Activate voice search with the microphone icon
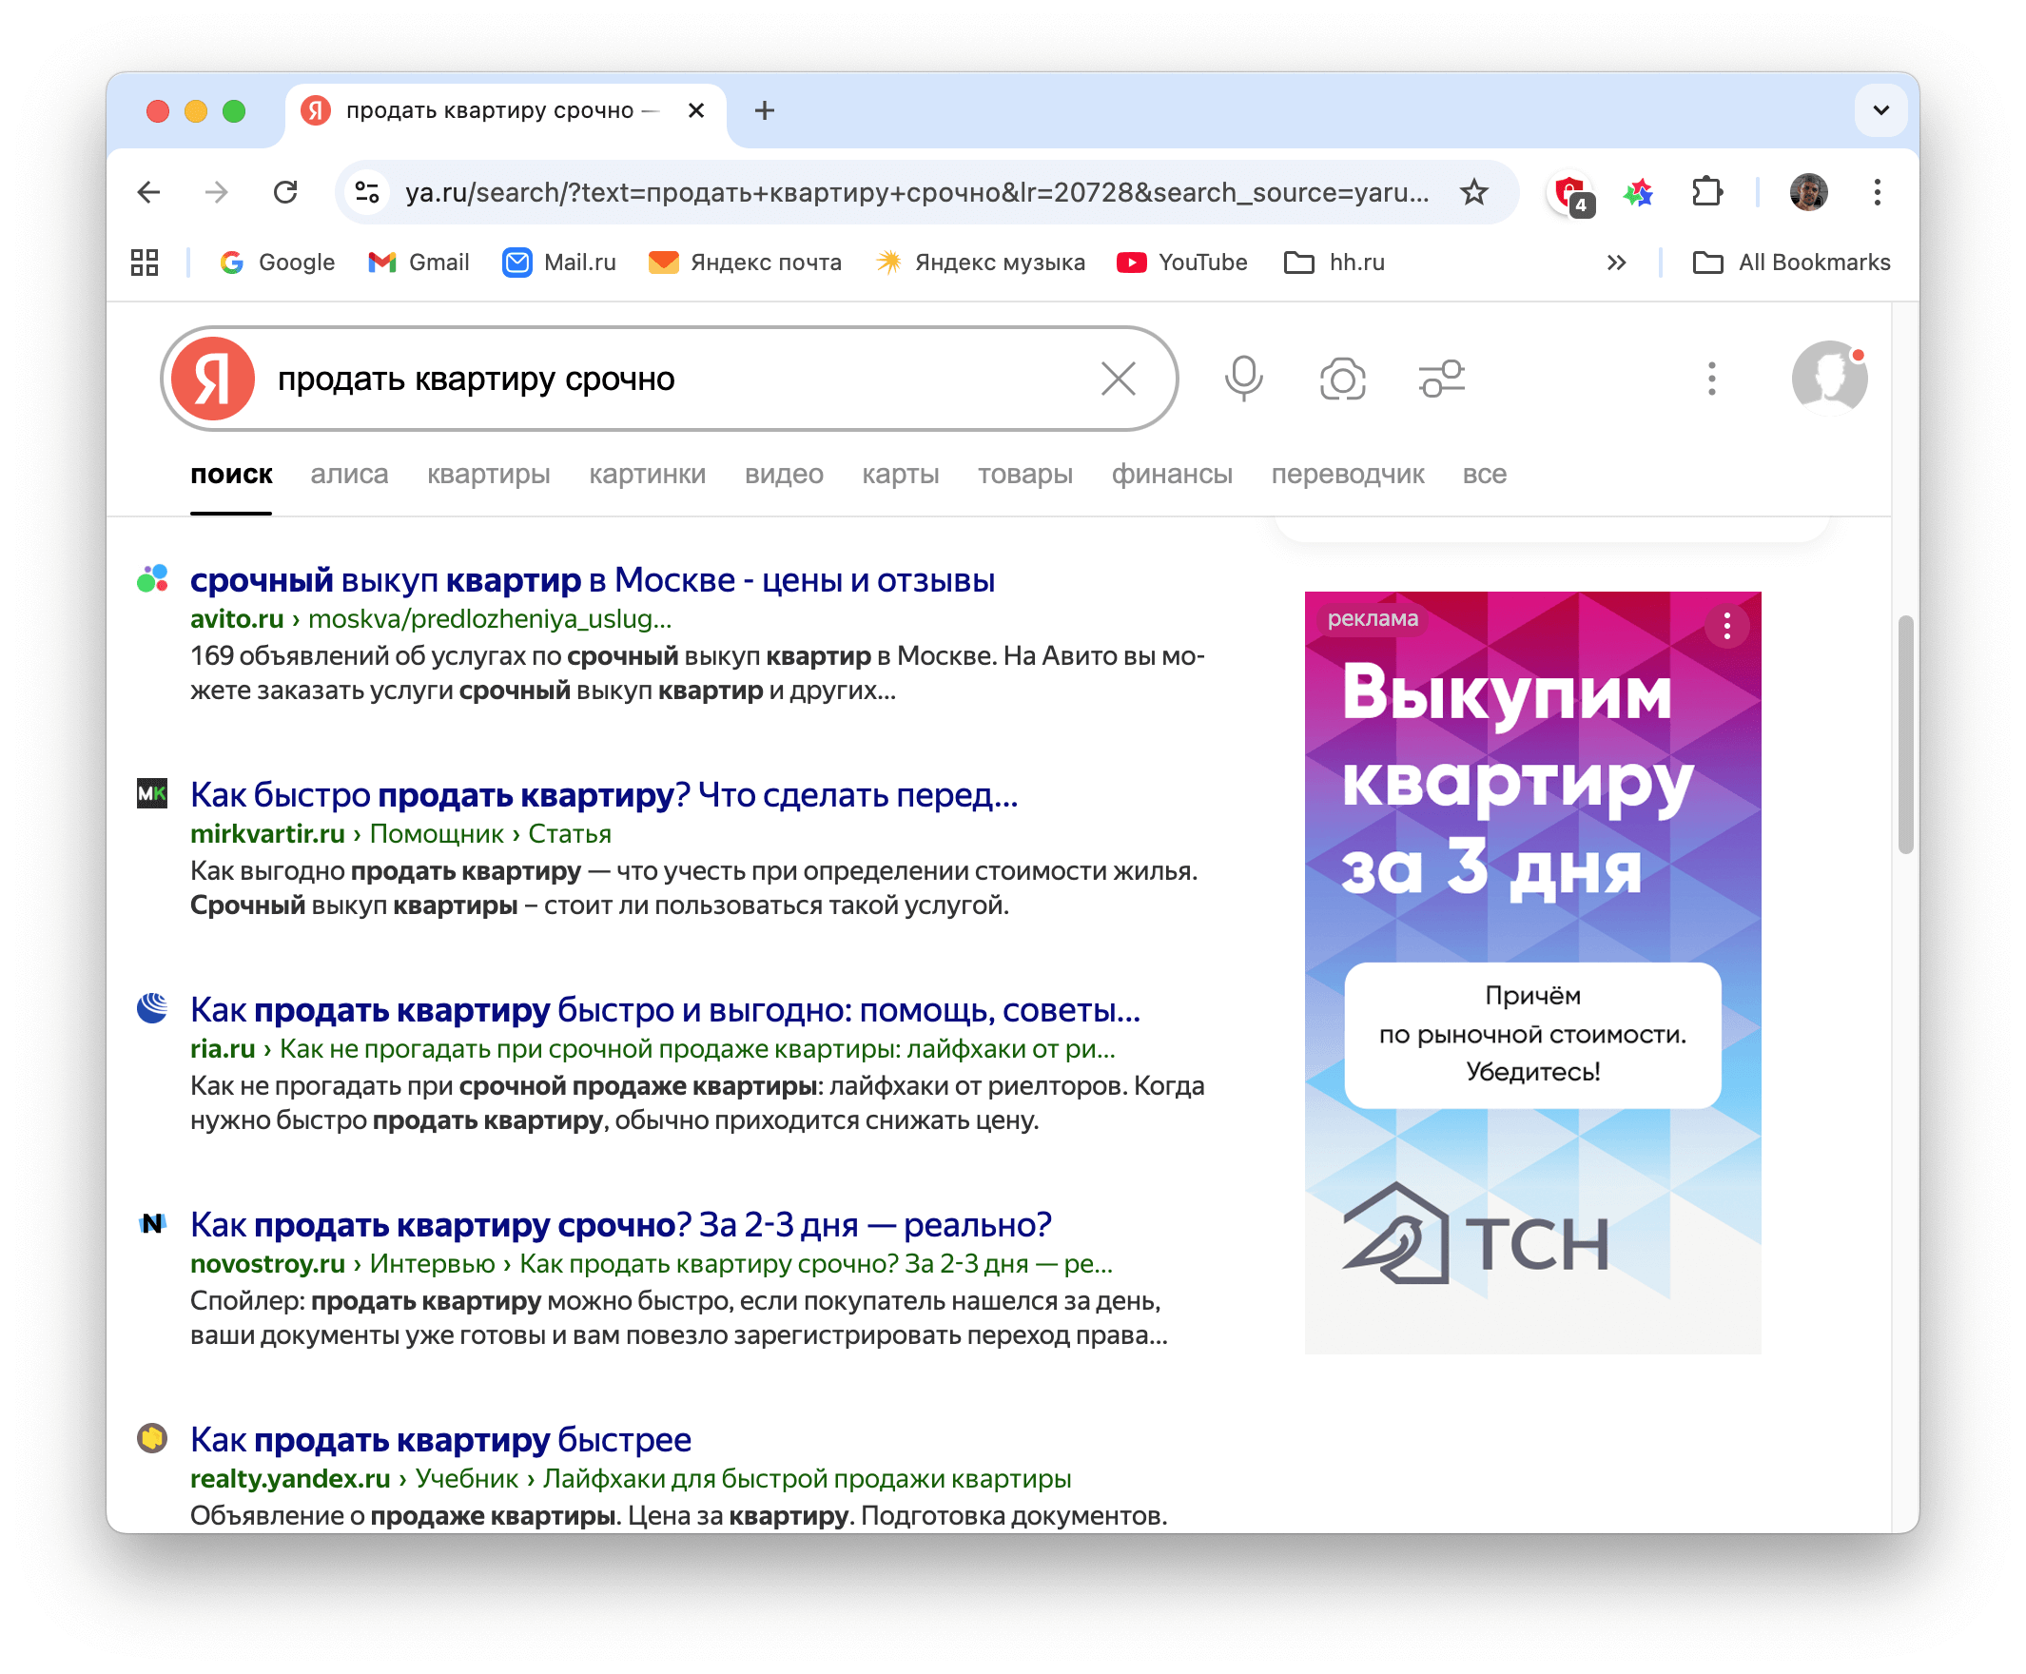Viewport: 2026px width, 1674px height. [1243, 379]
